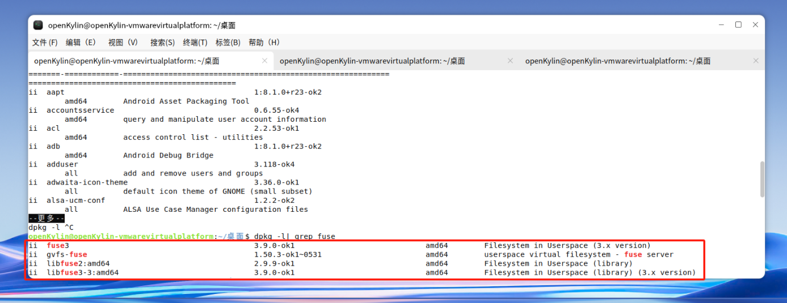
Task: Open the 帮助(H) menu
Action: tap(264, 42)
